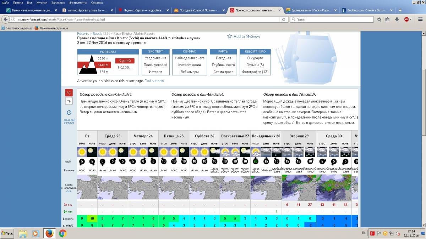426x239 pixels.
Task: Click the browser back arrow button
Action: coord(6,19)
